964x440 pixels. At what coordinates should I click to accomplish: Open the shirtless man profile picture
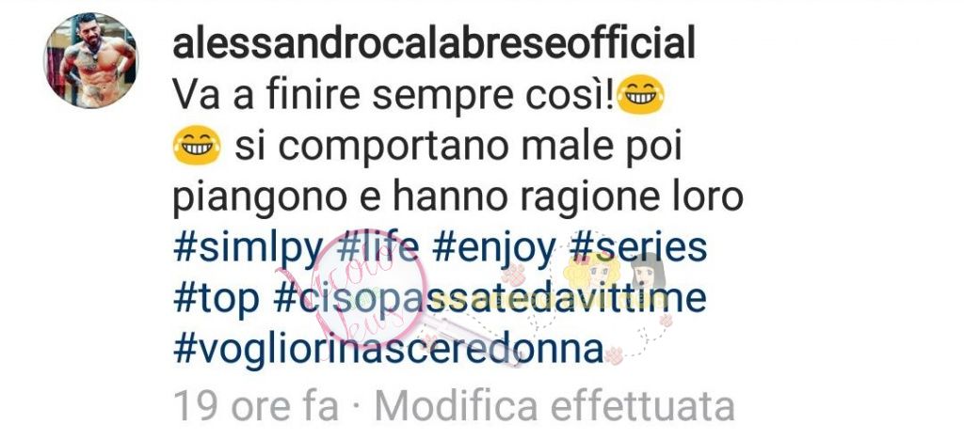click(91, 61)
